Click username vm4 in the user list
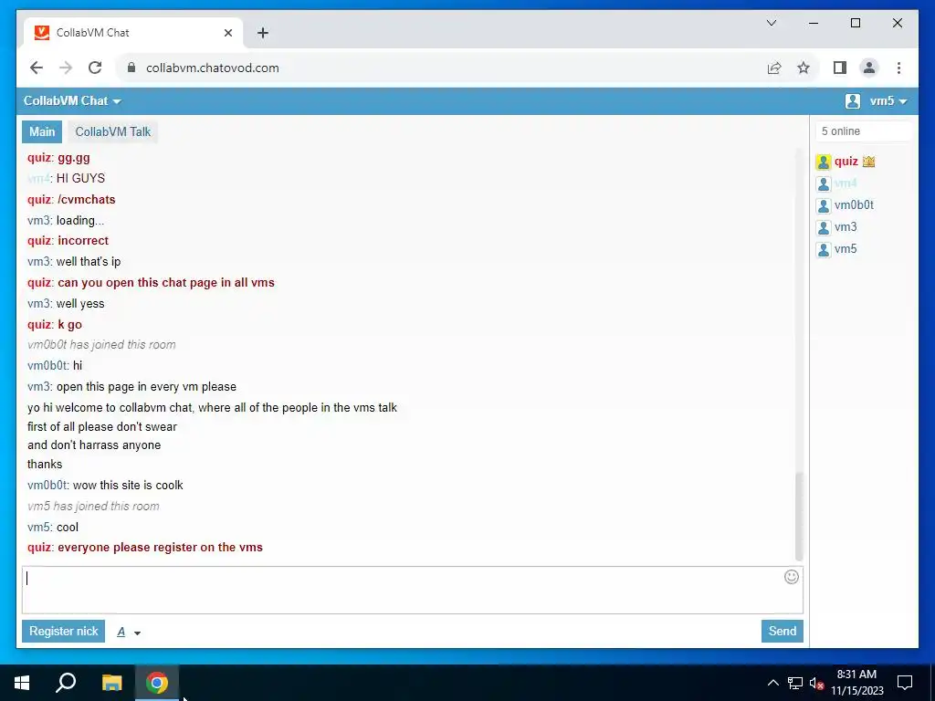 [x=846, y=183]
